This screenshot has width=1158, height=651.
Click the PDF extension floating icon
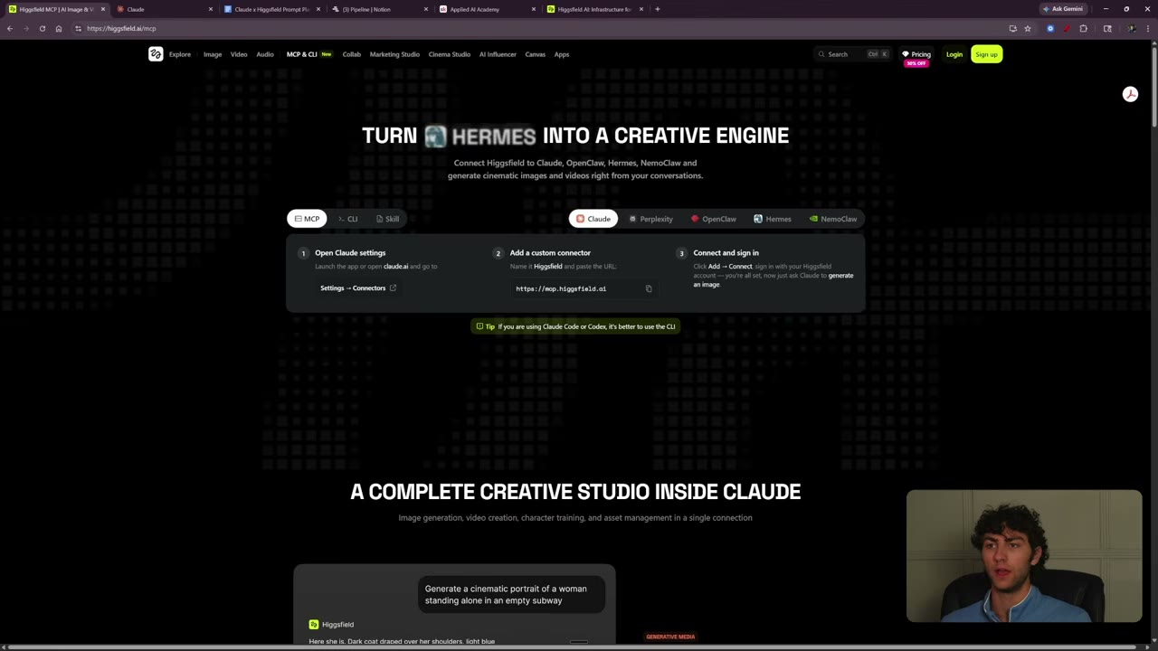[x=1130, y=94]
